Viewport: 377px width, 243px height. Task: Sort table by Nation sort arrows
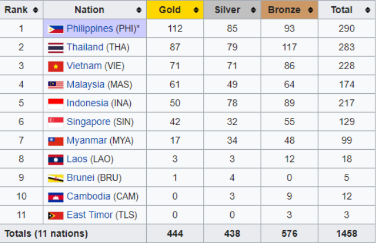click(139, 10)
